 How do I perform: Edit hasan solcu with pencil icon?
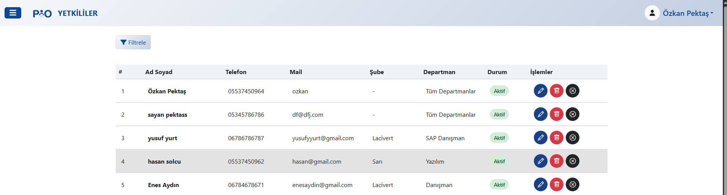pos(540,161)
